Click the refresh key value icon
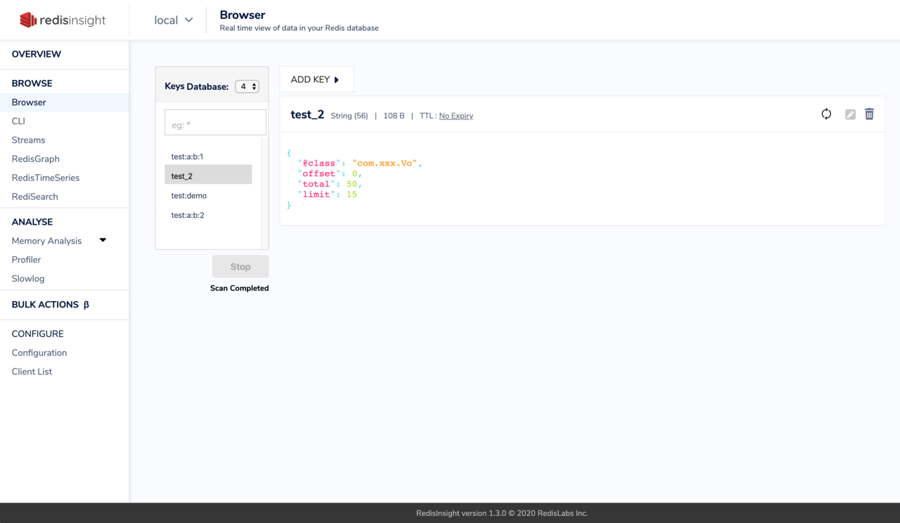 click(826, 114)
